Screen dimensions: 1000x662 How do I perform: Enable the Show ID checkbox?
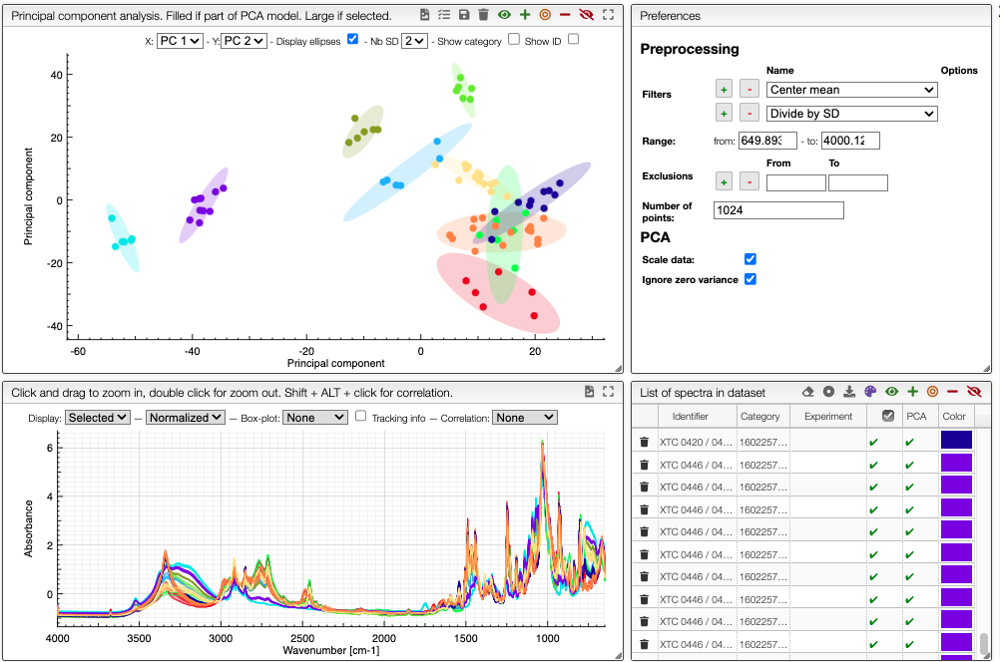click(x=572, y=38)
